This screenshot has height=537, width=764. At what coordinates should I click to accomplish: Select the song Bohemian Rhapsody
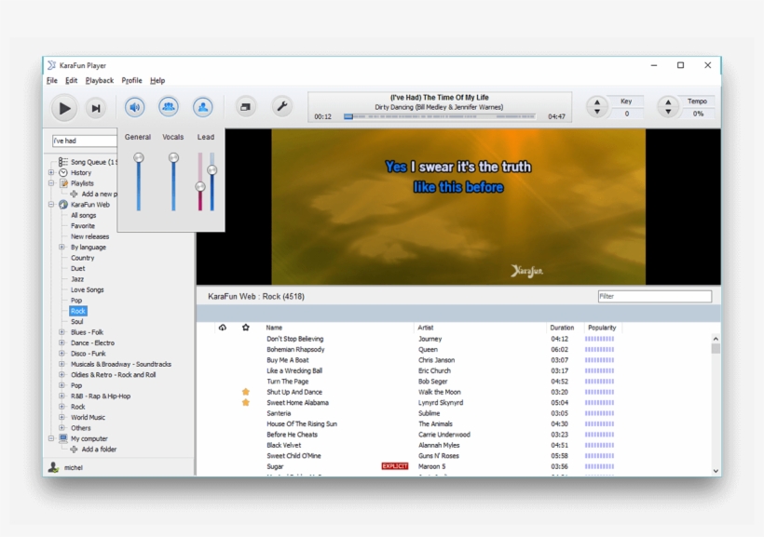(x=295, y=350)
